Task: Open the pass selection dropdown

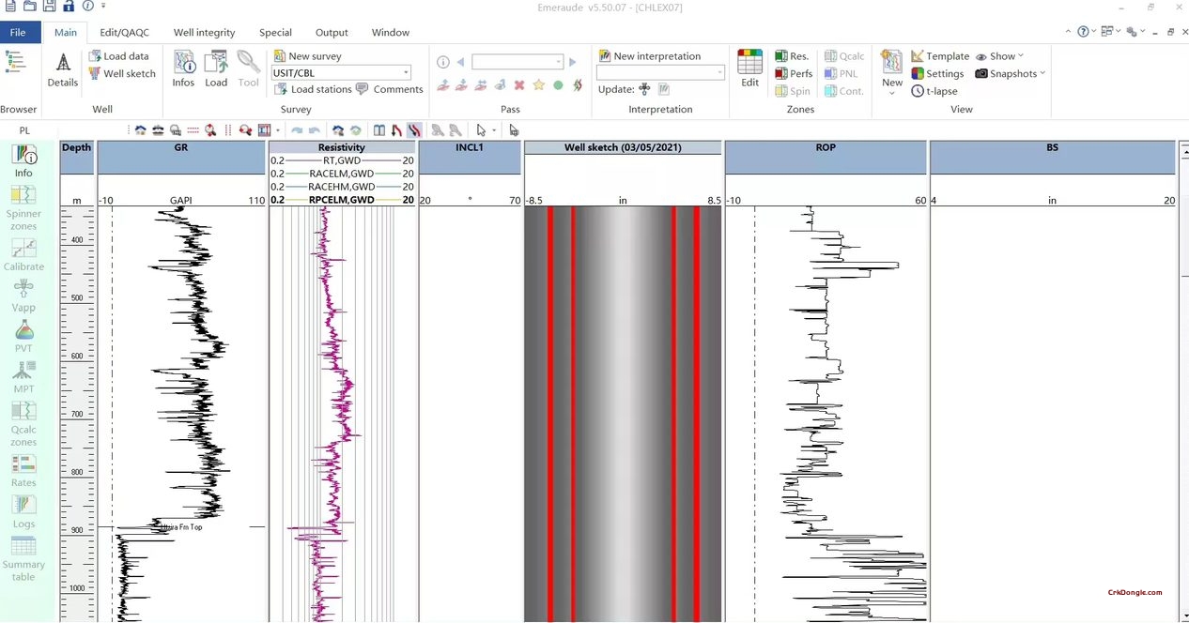Action: [517, 62]
